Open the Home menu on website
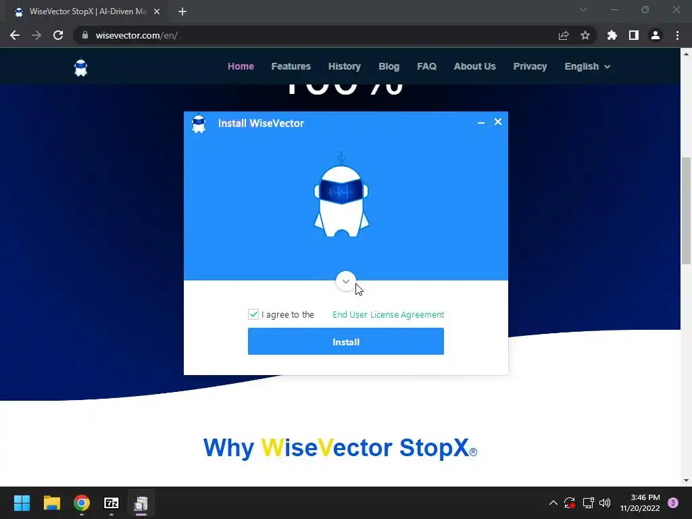The height and width of the screenshot is (519, 692). (241, 66)
